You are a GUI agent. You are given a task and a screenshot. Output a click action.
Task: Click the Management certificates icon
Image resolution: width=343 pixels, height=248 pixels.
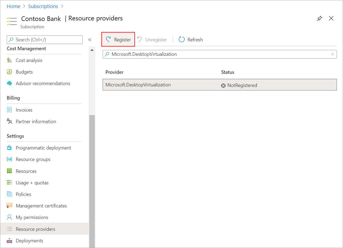click(x=9, y=206)
